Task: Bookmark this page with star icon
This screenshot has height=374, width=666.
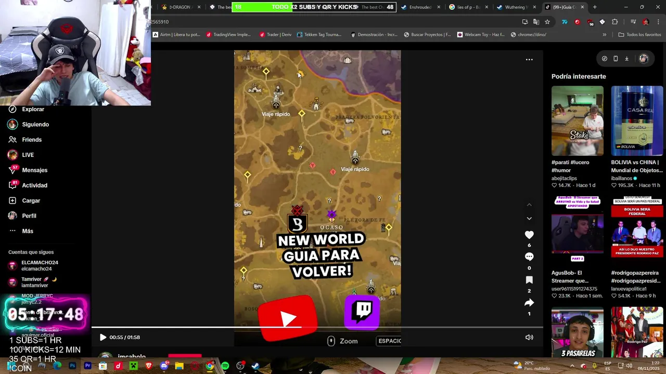Action: (547, 22)
